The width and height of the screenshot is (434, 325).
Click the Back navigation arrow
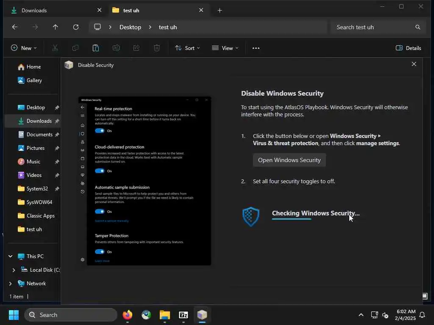15,27
